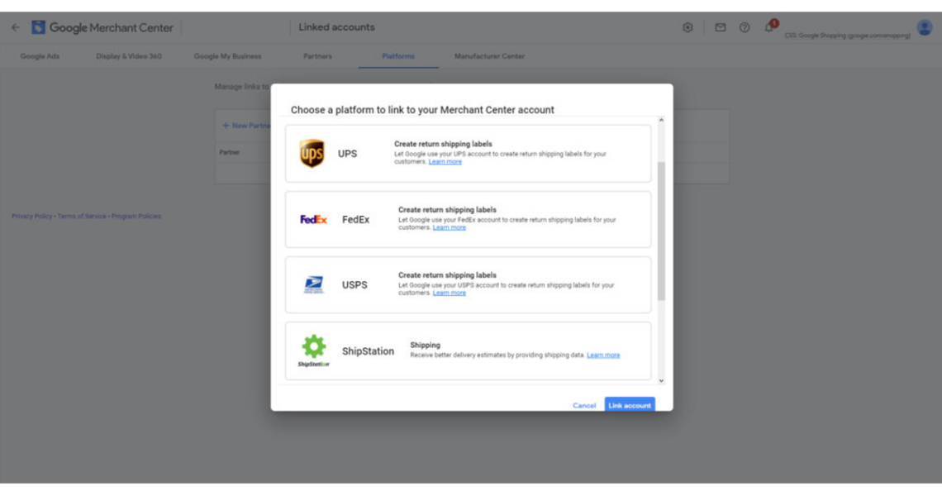
Task: Open the help question mark icon
Action: 745,26
